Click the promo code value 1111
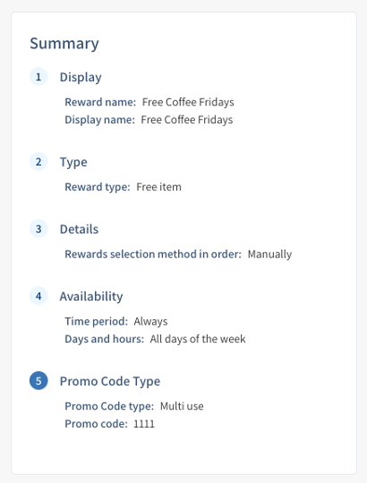Viewport: 367px width, 483px height. [x=144, y=424]
